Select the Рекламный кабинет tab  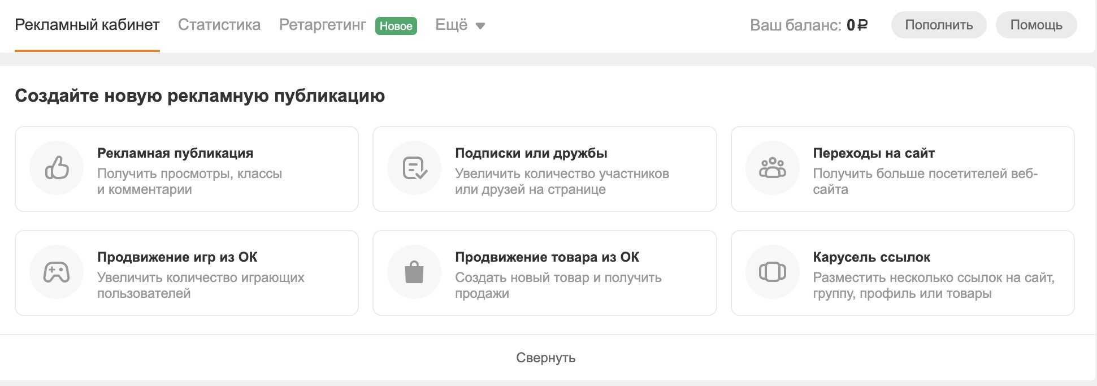(x=87, y=25)
